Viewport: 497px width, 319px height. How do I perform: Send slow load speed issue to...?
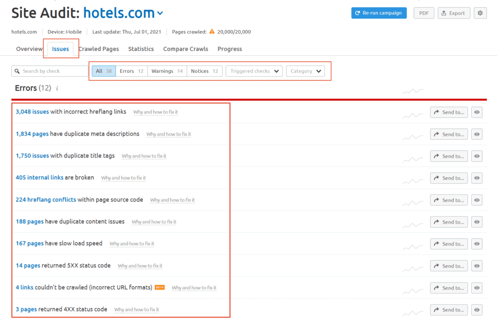click(449, 244)
